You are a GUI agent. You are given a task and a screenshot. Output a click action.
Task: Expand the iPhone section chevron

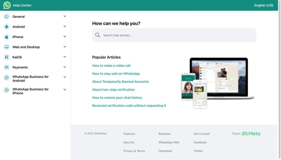(x=65, y=37)
